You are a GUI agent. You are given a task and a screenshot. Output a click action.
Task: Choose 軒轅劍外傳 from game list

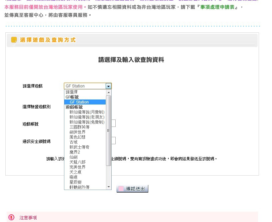click(85, 187)
